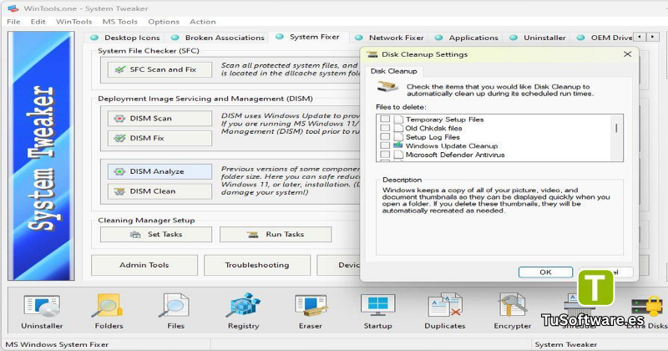Screen dimensions: 668x351
Task: Start the DISM Scan button
Action: (159, 119)
